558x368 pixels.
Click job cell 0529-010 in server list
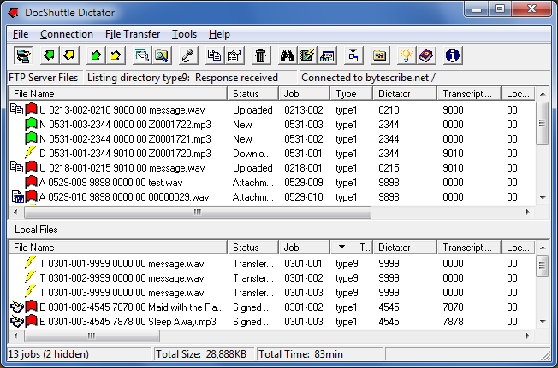coord(304,197)
